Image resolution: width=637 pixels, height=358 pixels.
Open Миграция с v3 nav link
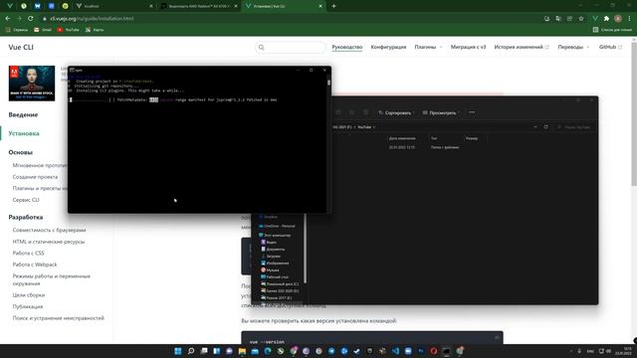pyautogui.click(x=468, y=47)
